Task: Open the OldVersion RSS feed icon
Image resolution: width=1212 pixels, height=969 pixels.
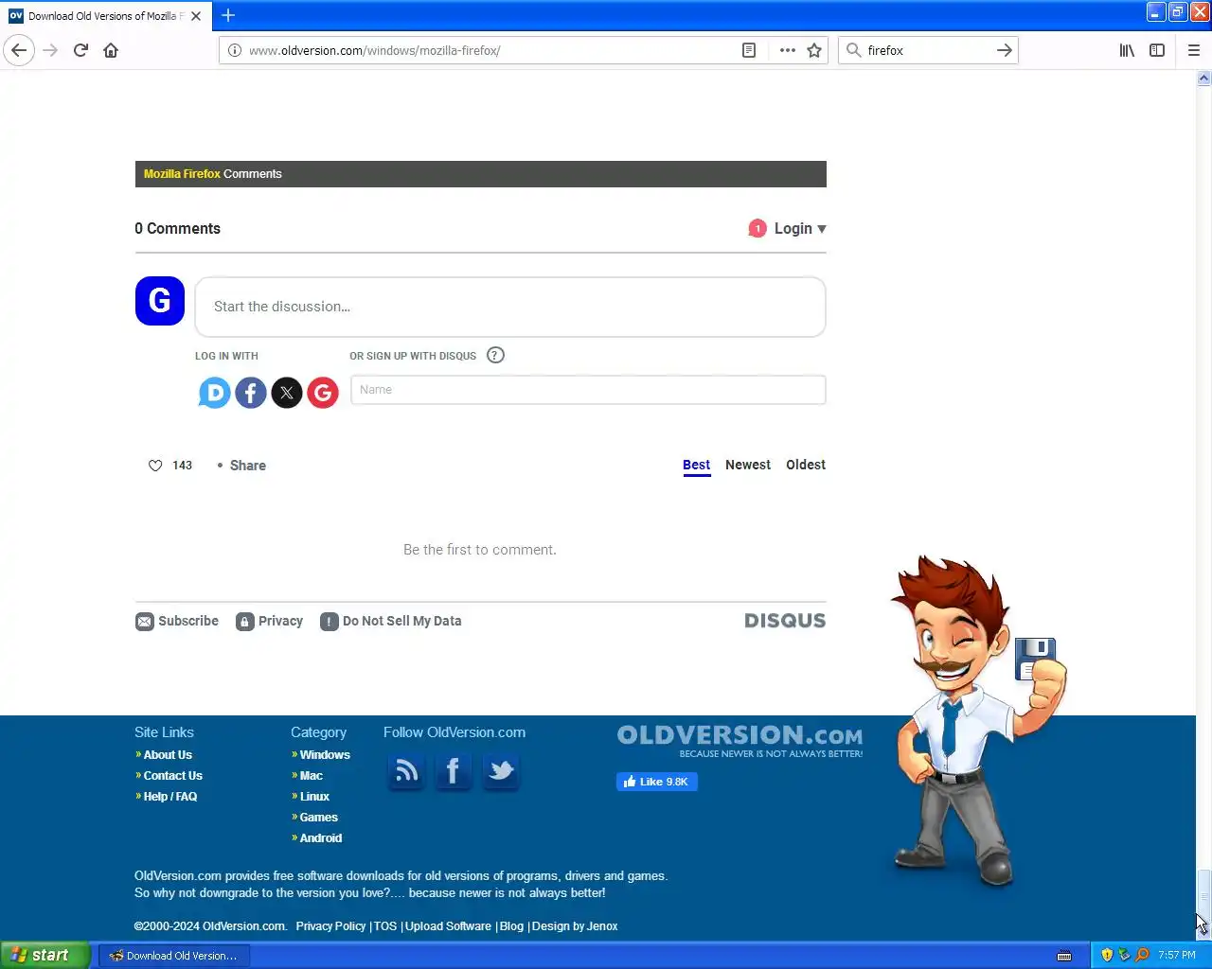Action: [406, 771]
